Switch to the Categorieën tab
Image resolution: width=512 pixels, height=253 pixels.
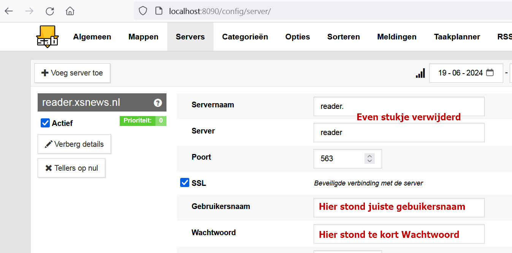[x=245, y=37]
